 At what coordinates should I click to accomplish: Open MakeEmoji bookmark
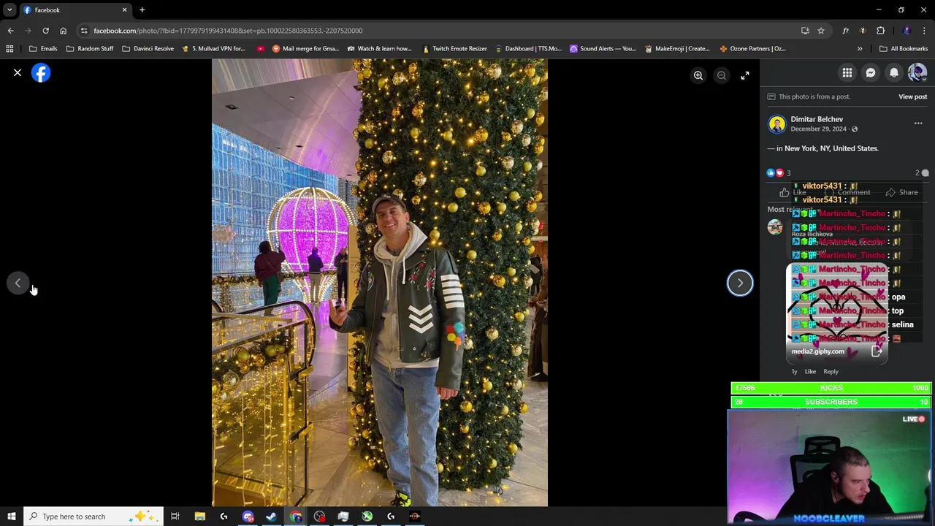point(677,49)
